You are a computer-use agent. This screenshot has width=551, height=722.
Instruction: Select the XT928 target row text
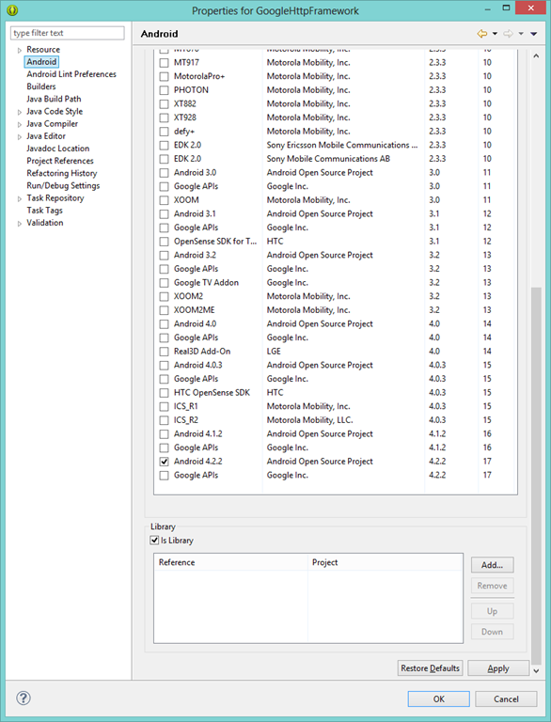tap(184, 118)
